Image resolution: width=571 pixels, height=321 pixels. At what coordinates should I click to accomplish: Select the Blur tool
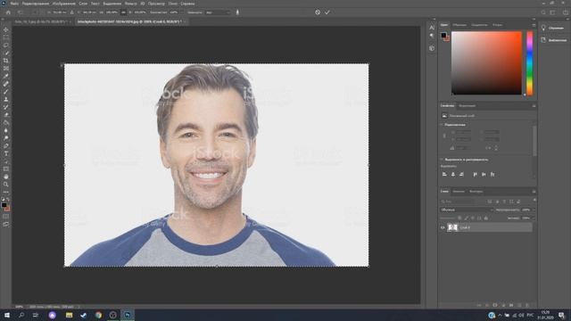tap(6, 130)
